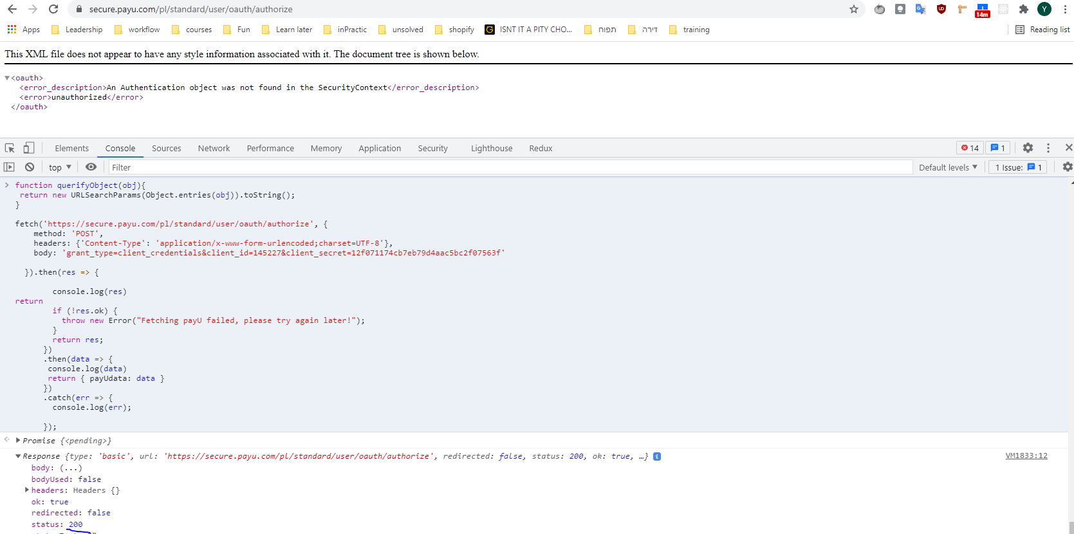
Task: Close the DevTools panel
Action: (1069, 147)
